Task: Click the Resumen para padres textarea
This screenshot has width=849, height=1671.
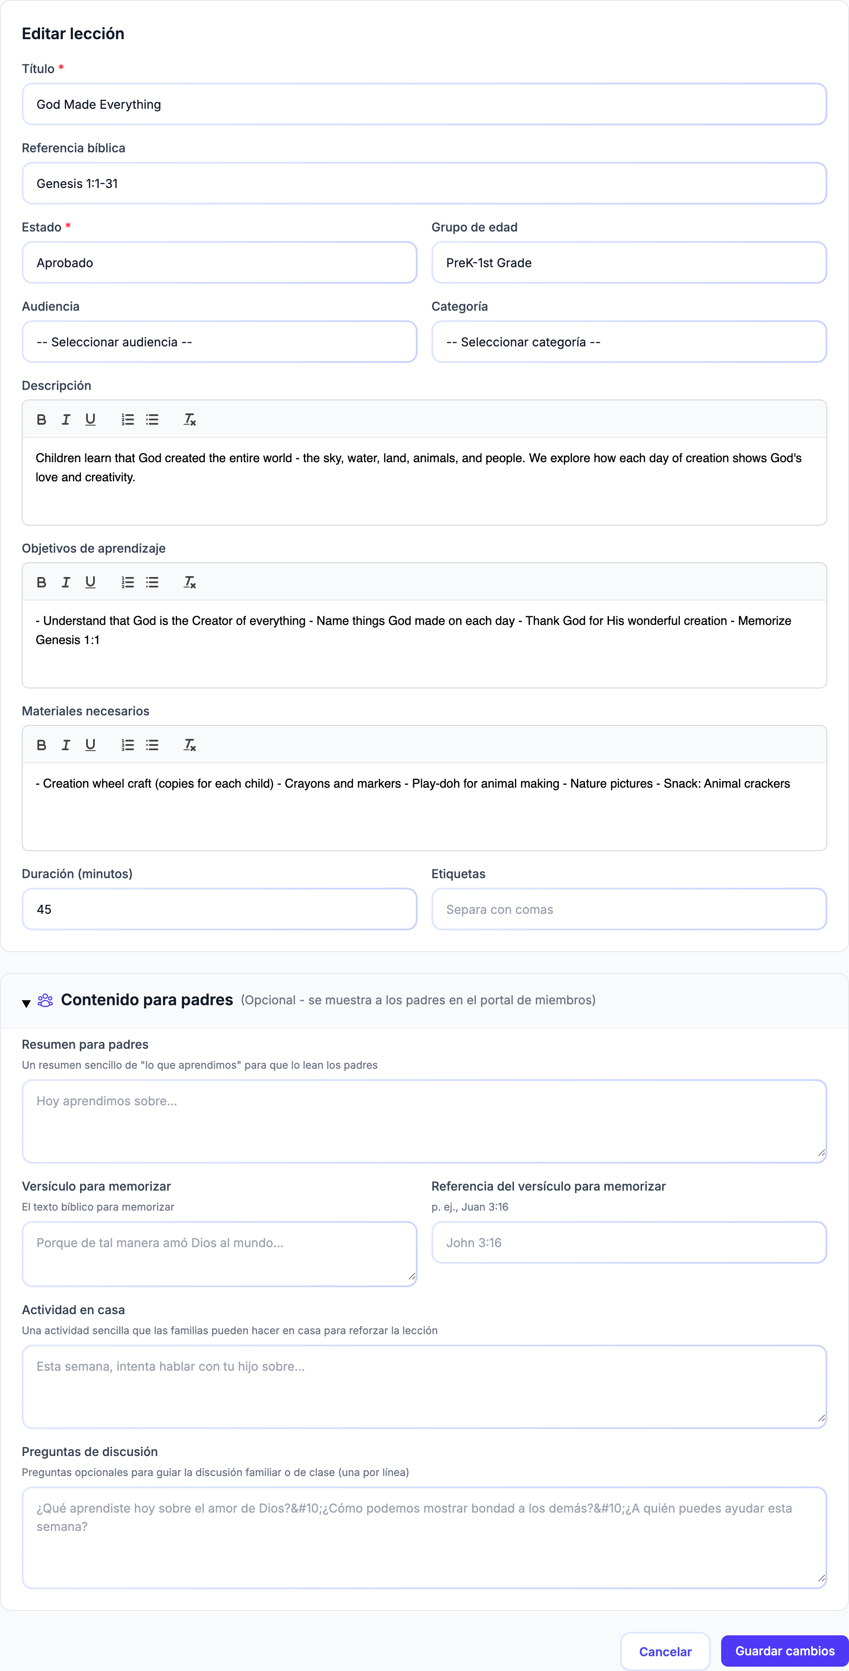Action: [x=424, y=1121]
